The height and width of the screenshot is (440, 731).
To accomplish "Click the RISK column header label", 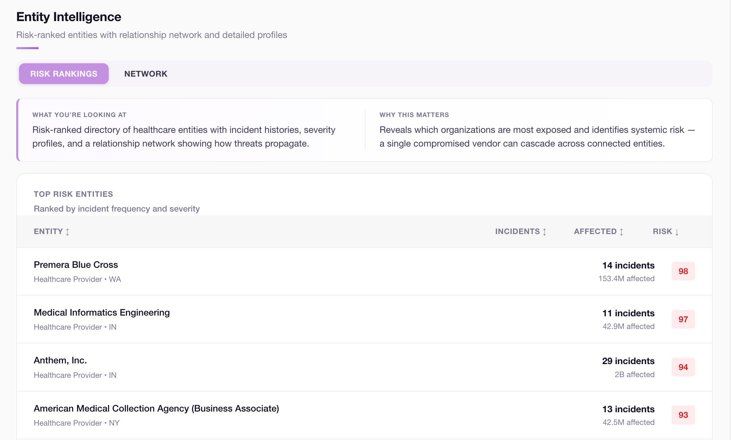I will pyautogui.click(x=662, y=231).
